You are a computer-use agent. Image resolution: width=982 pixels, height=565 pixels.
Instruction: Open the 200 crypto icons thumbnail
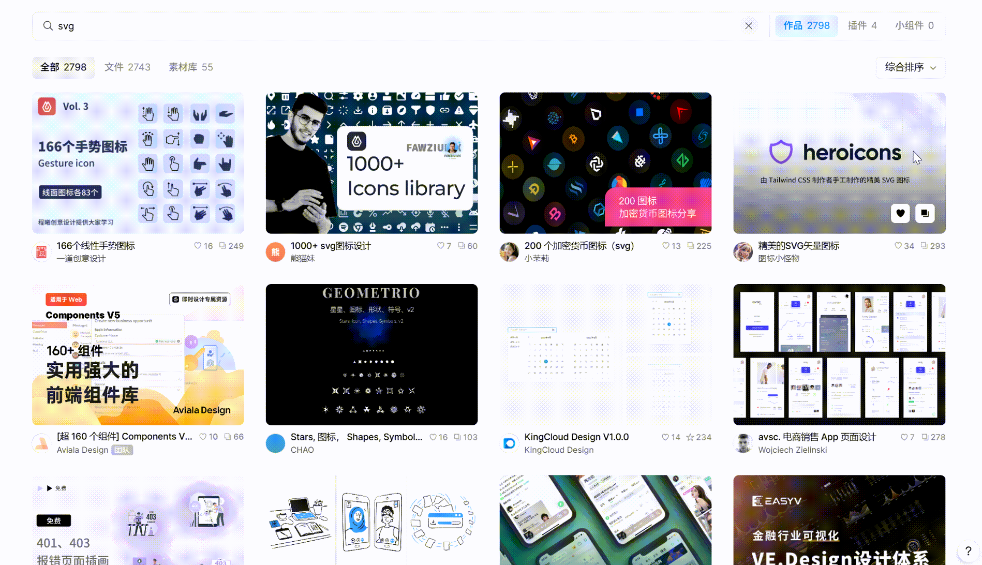pos(605,163)
